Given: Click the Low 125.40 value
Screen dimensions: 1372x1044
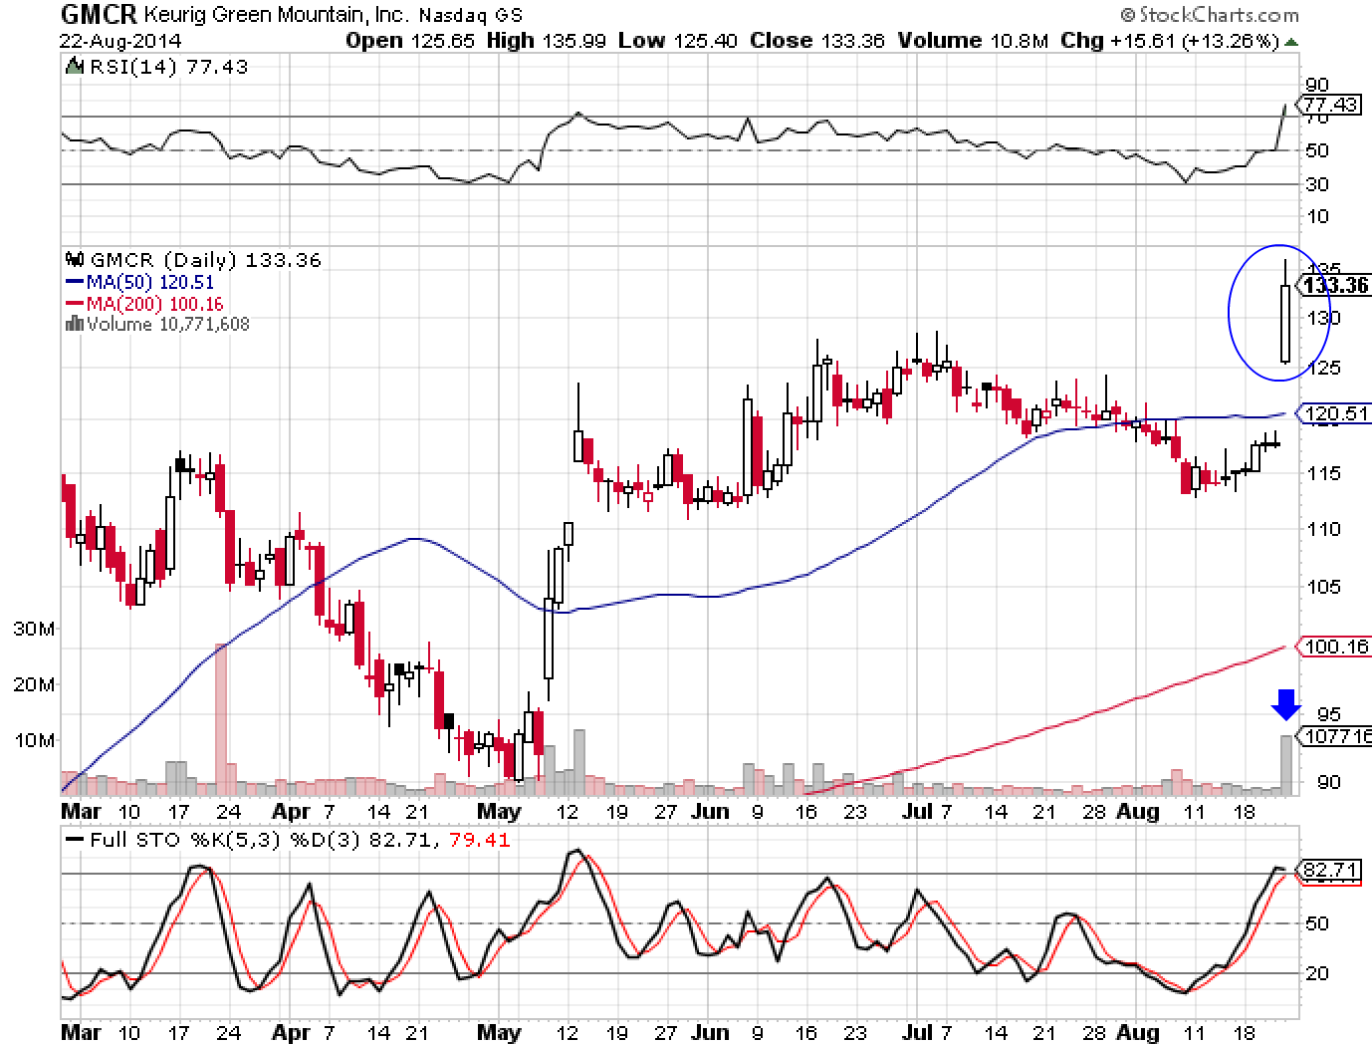Looking at the screenshot, I should coord(678,41).
